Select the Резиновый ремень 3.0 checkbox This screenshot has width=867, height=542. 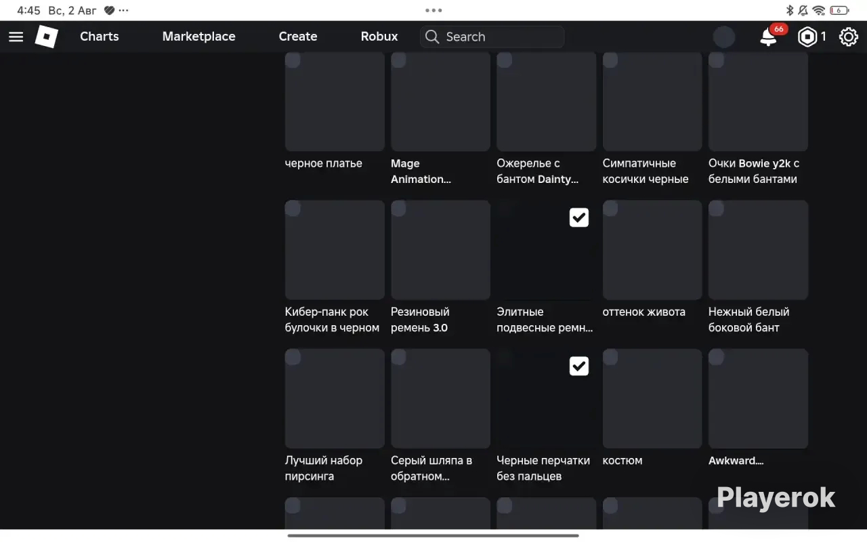[398, 208]
